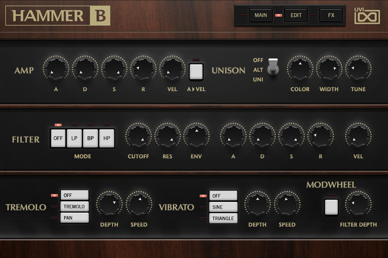Viewport: 388px width, 258px height.
Task: Adjust the tremolo SPEED knob
Action: pyautogui.click(x=139, y=204)
